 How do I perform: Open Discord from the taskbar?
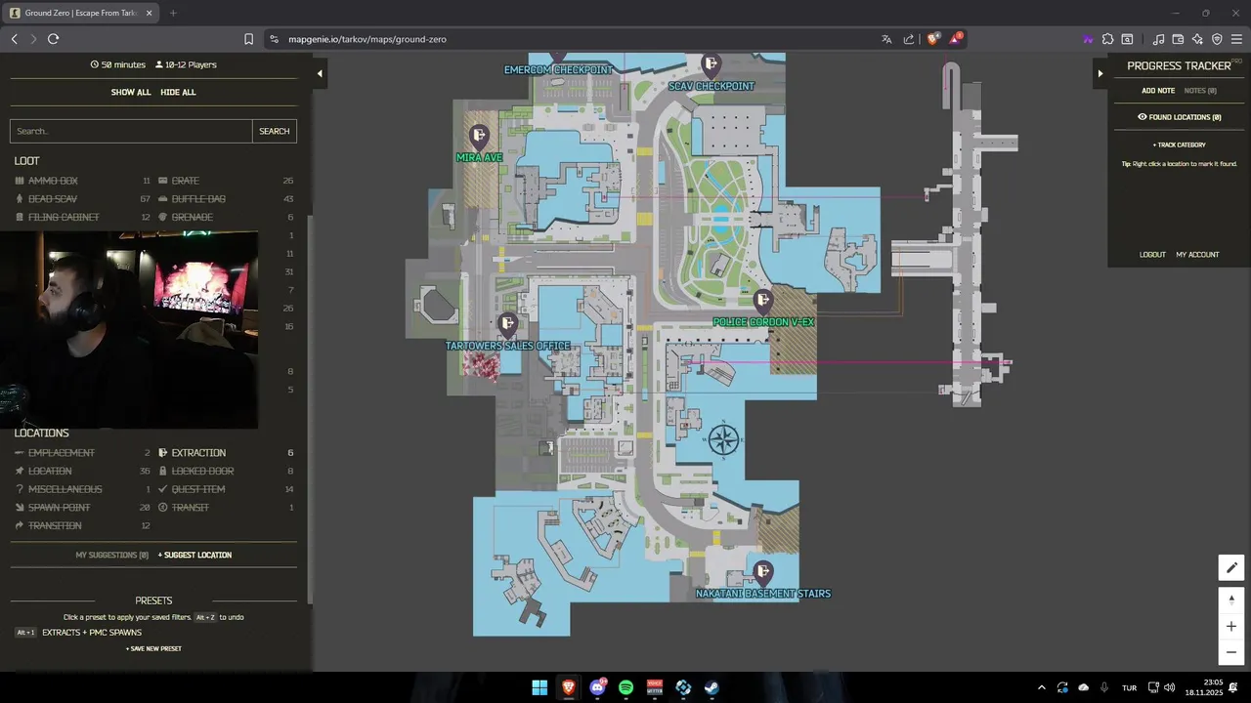click(597, 687)
